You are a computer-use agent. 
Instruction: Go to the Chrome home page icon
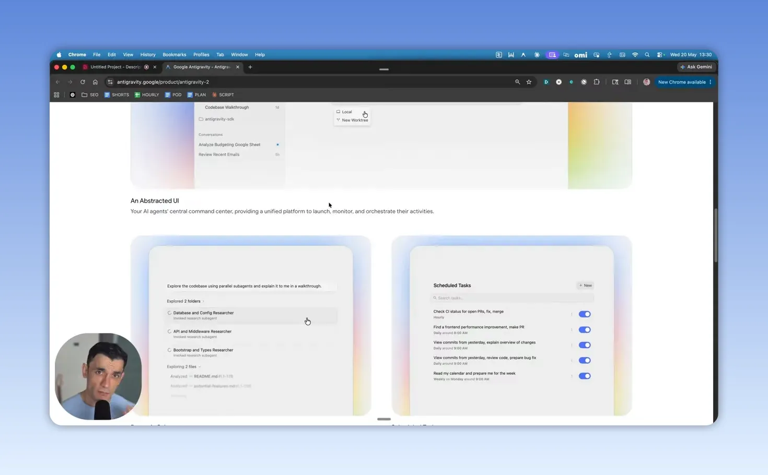95,82
